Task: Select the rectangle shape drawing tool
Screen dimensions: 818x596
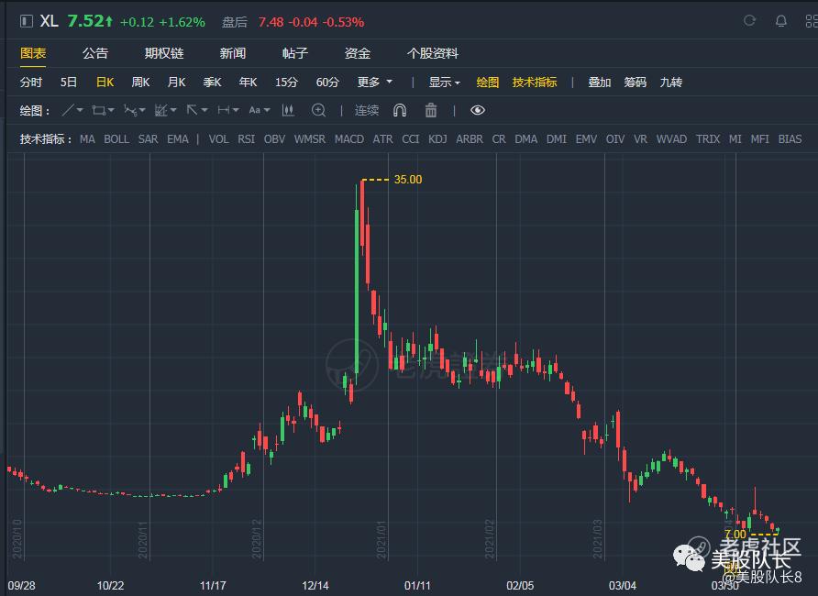Action: [x=99, y=111]
